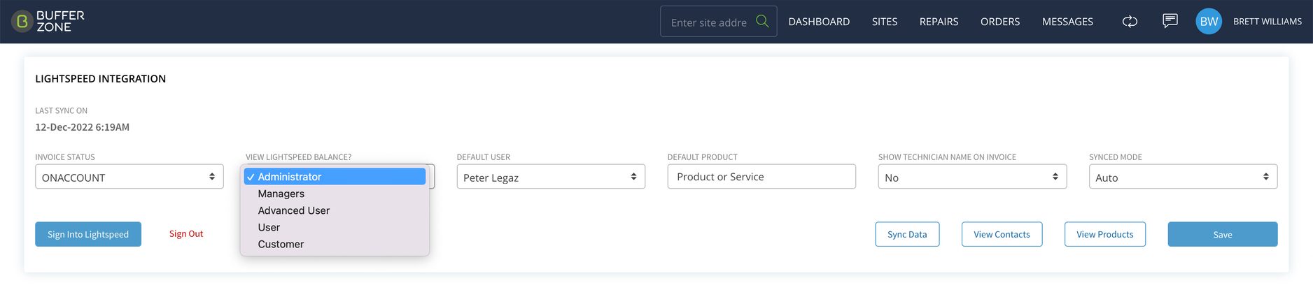The height and width of the screenshot is (290, 1313).
Task: Open the chat messages icon
Action: [1170, 21]
